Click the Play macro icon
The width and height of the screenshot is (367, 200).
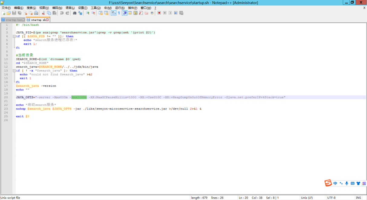170,13
